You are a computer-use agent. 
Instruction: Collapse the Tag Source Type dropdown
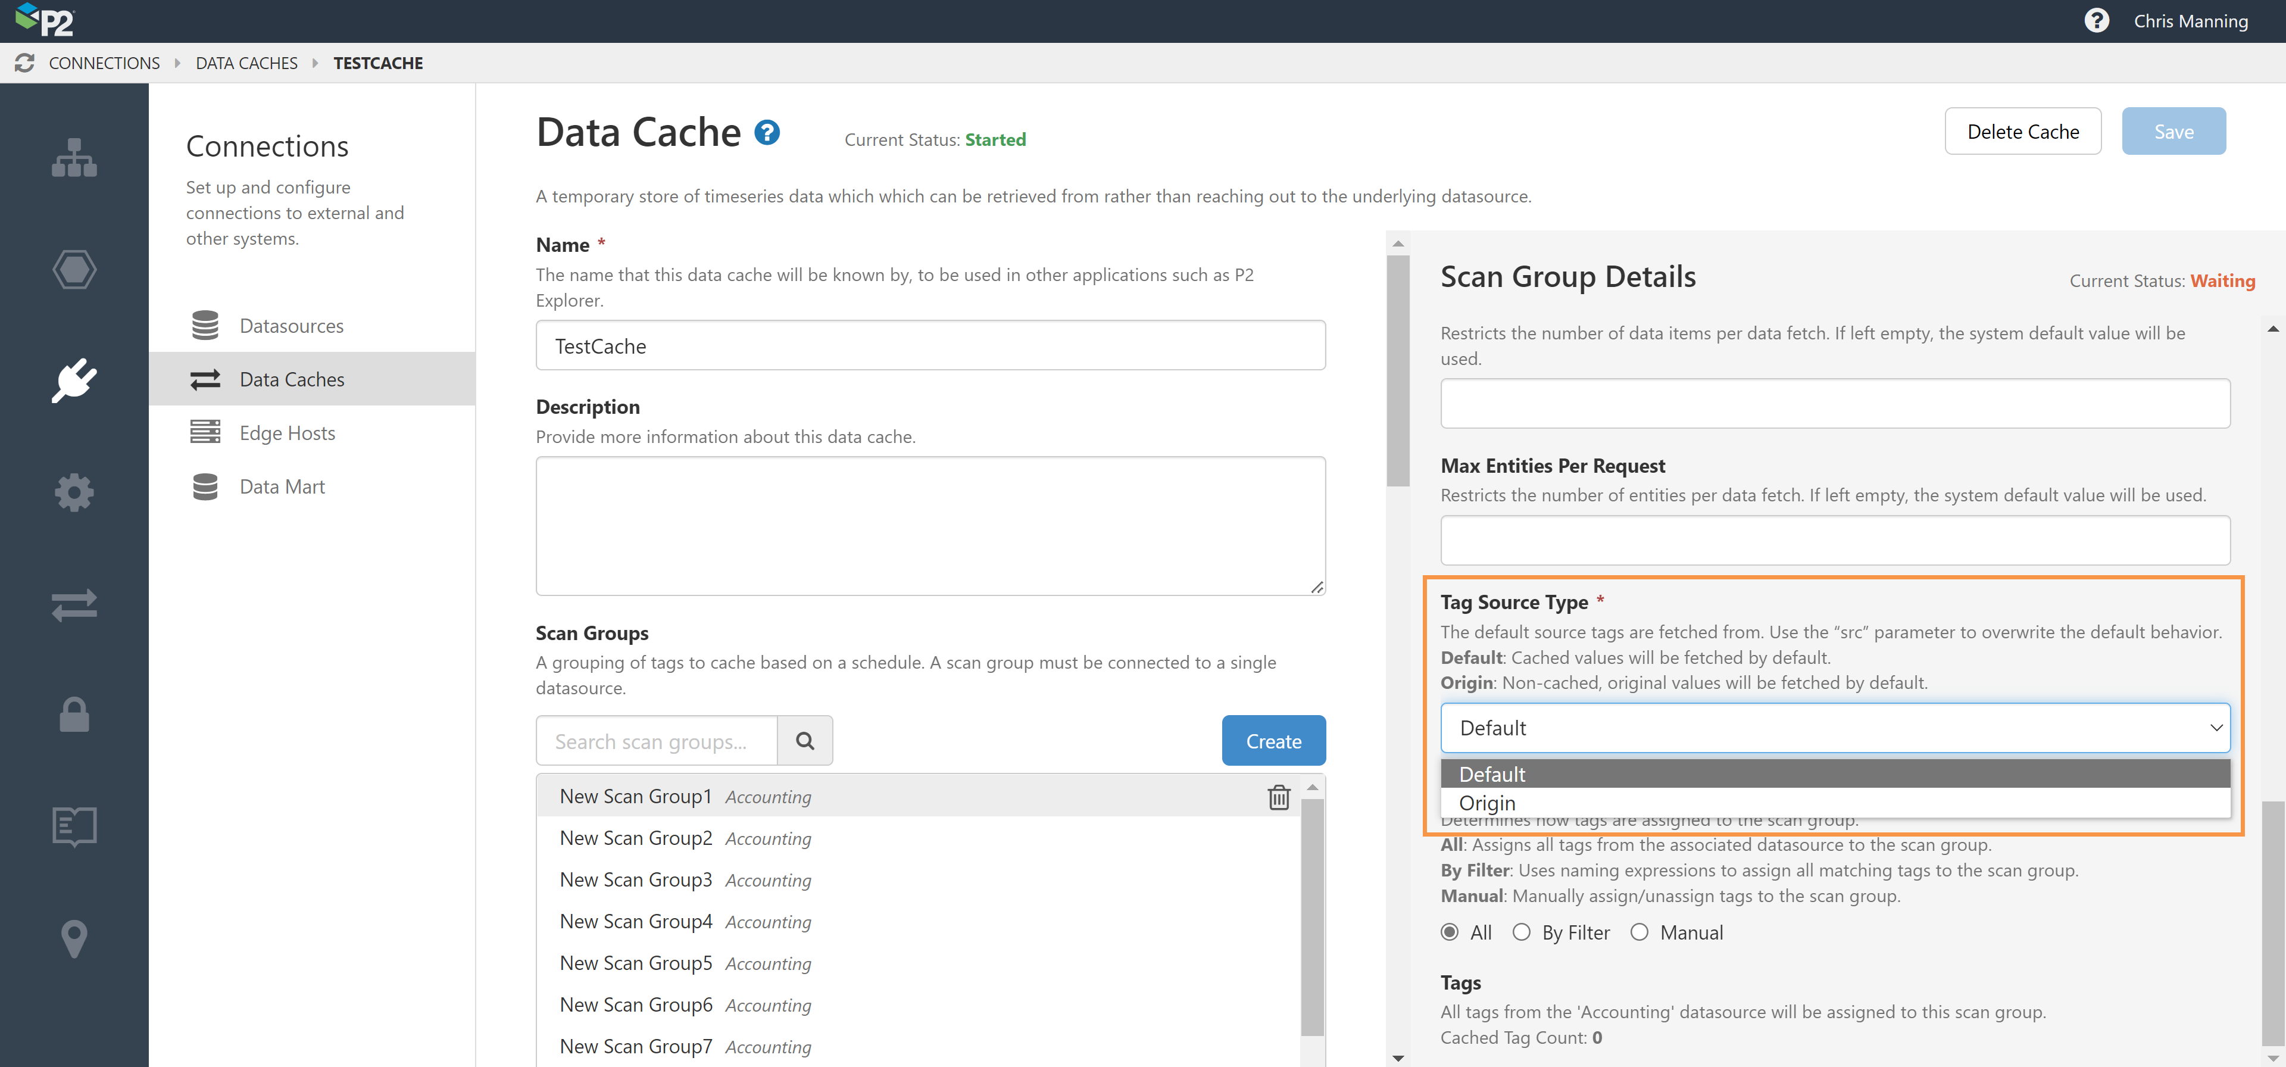tap(2215, 728)
